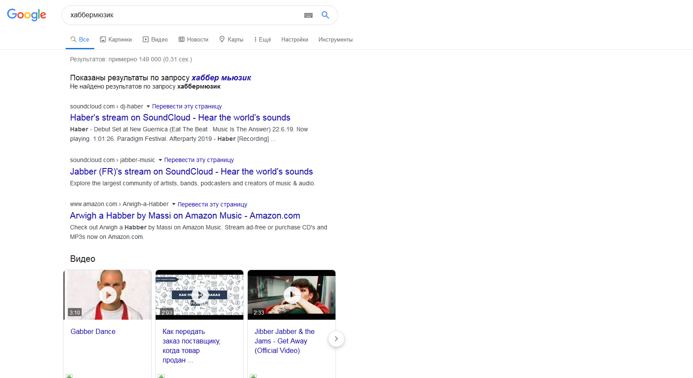Click the Google logo
693x378 pixels.
tap(26, 15)
